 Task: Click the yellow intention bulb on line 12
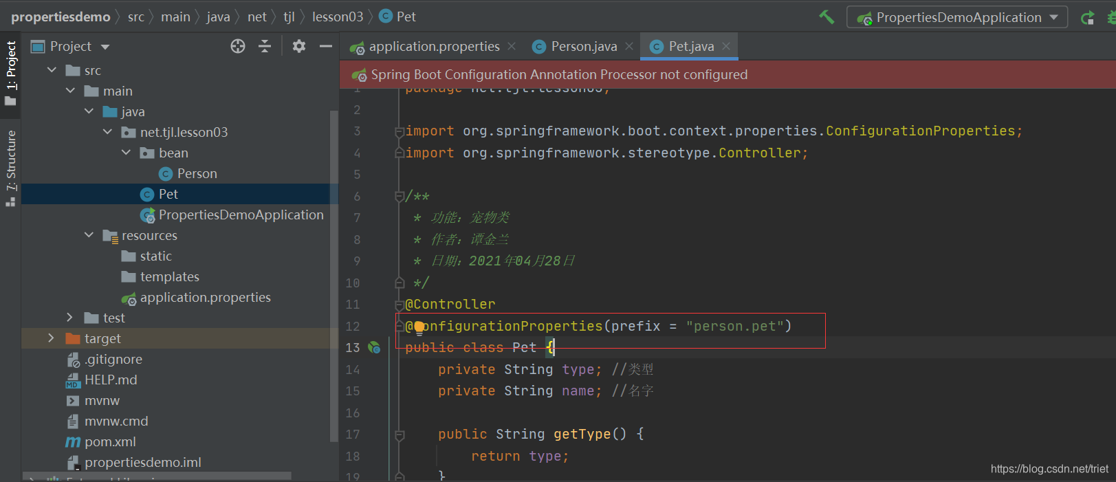click(x=419, y=327)
